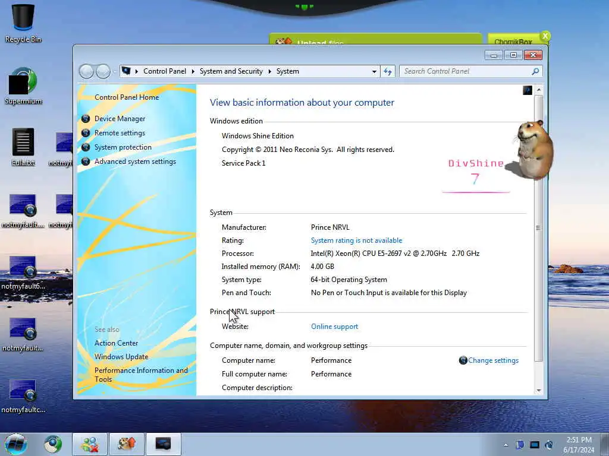The image size is (609, 456).
Task: Click the shield icon beside Change settings
Action: (x=463, y=360)
